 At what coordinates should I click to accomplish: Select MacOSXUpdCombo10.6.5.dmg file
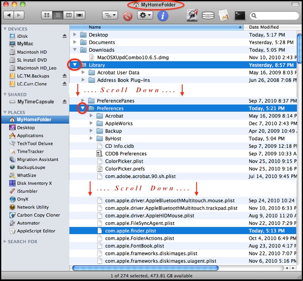point(133,57)
